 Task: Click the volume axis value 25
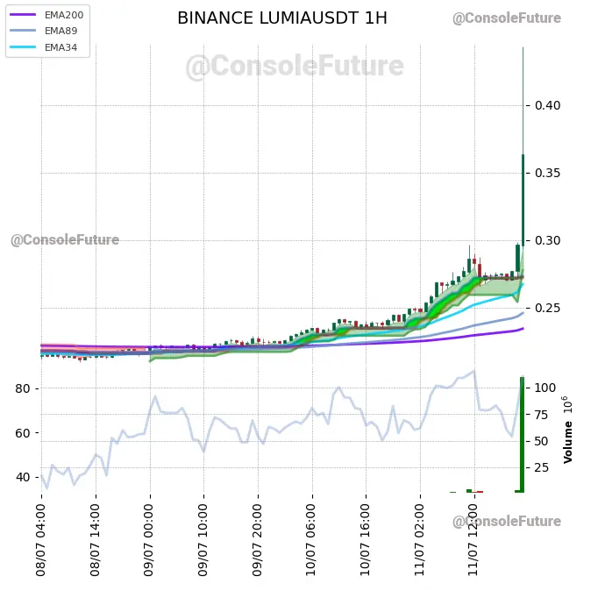coord(541,467)
